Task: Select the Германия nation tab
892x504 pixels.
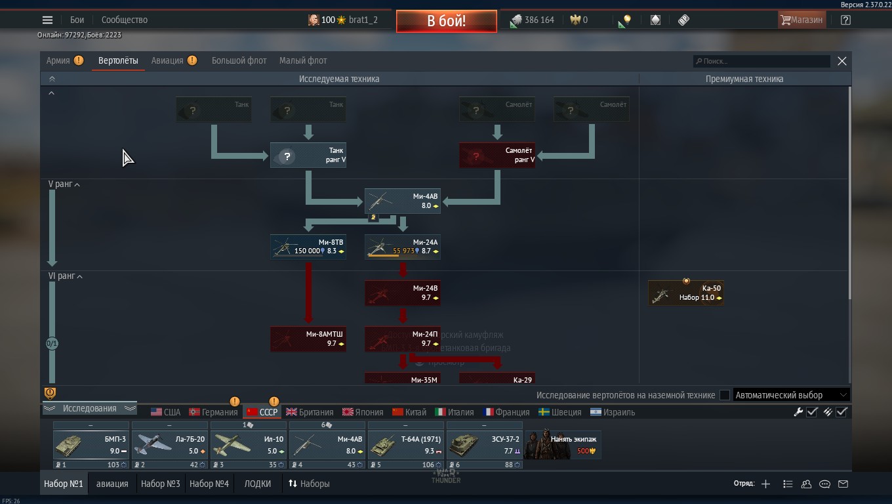Action: coord(213,412)
